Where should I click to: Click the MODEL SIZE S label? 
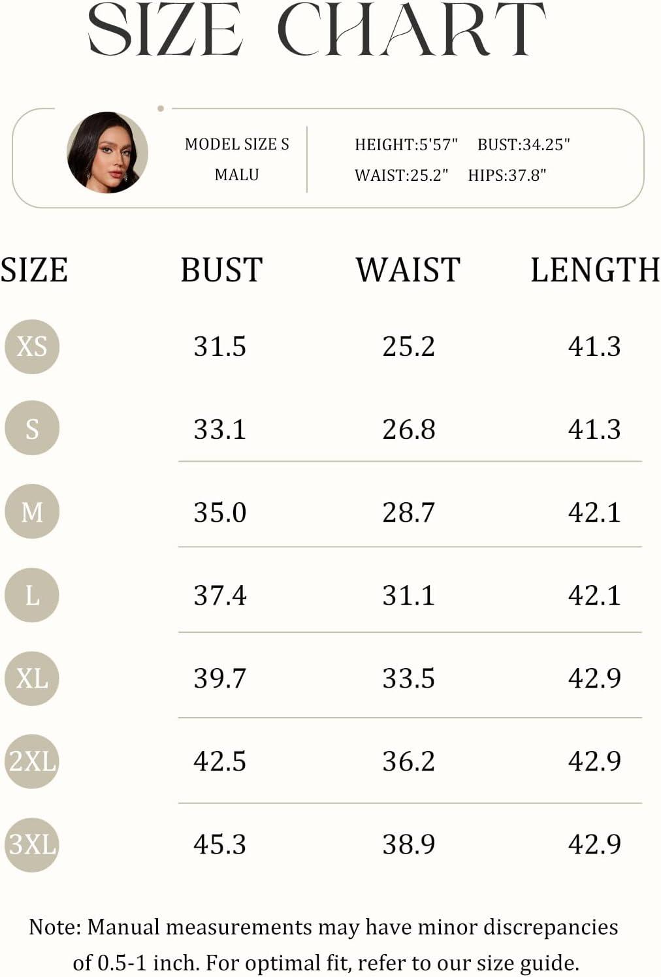(x=237, y=144)
